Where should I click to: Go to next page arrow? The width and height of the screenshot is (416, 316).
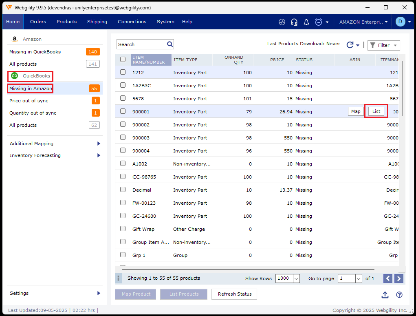click(399, 278)
